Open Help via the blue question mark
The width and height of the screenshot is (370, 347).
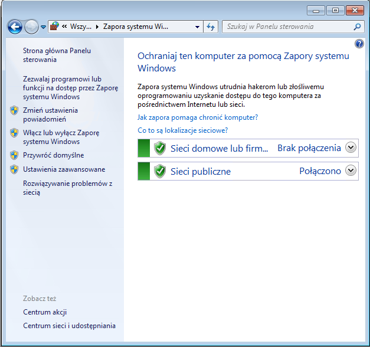(359, 44)
